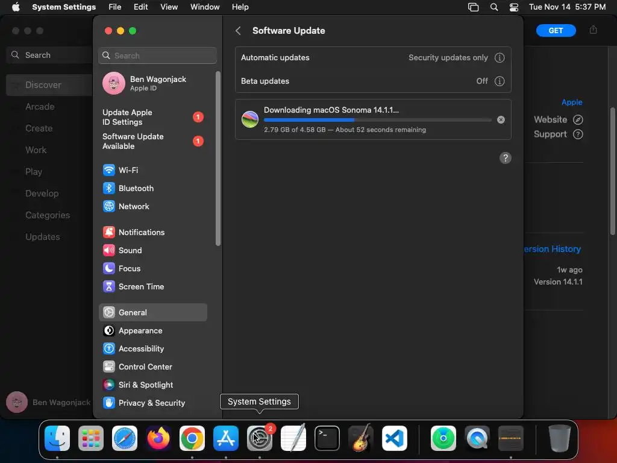Show info for Beta updates
Screen dimensions: 617x463
pyautogui.click(x=500, y=81)
